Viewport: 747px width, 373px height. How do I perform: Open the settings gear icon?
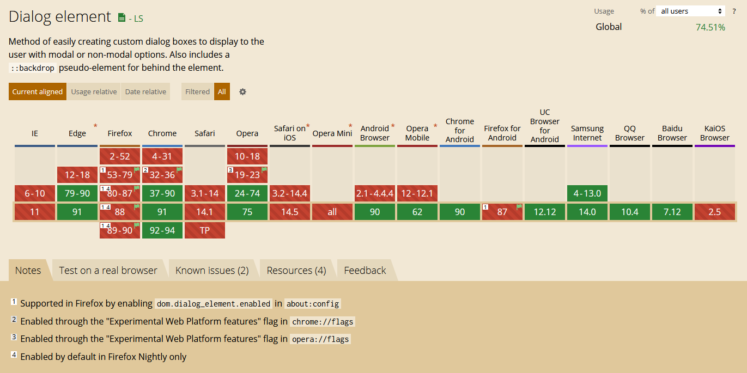pos(242,92)
